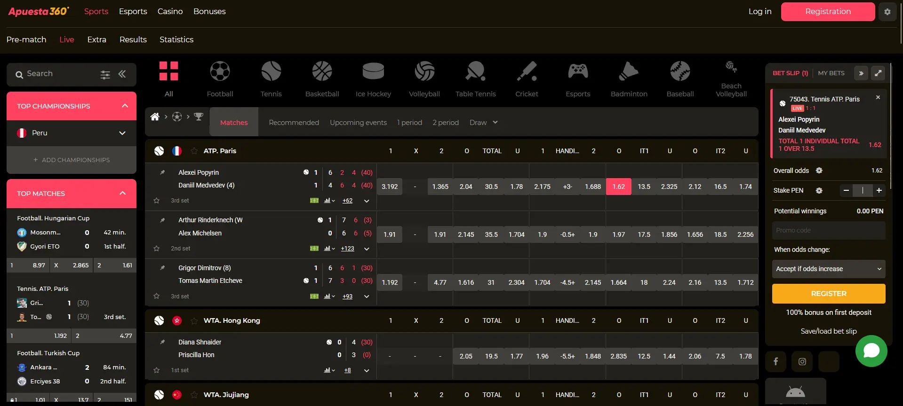This screenshot has width=903, height=406.
Task: Expand bet slip to full size icon
Action: [x=878, y=73]
